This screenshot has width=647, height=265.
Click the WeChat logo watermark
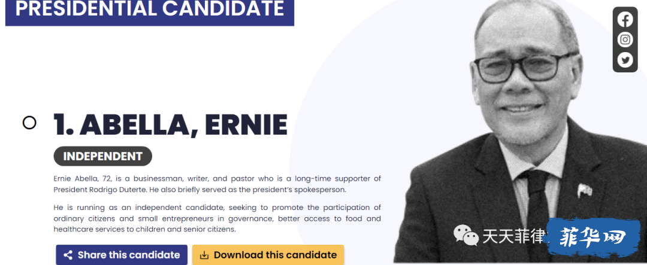(465, 235)
